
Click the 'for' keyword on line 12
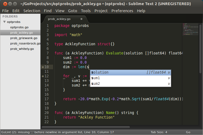click(x=66, y=76)
